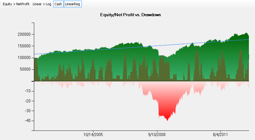Image resolution: width=255 pixels, height=140 pixels.
Task: Click the green equity peak at far right
Action: click(x=246, y=34)
